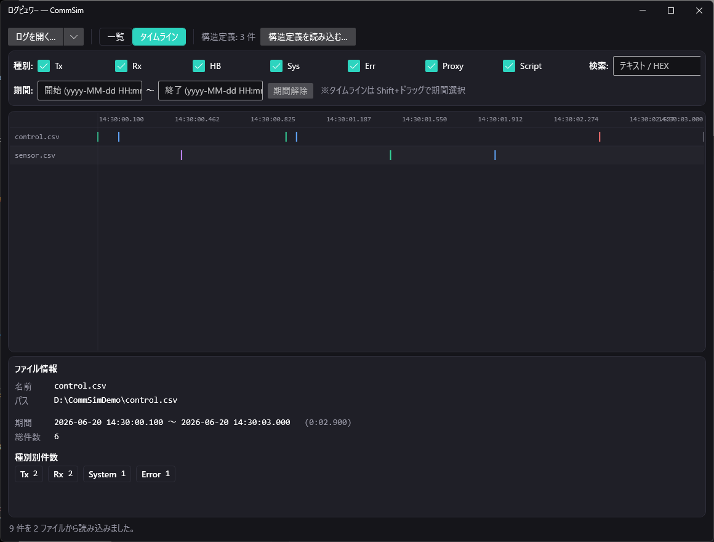Click the 14:30:01.187 time axis label
Screen dimensions: 714x542
[349, 119]
